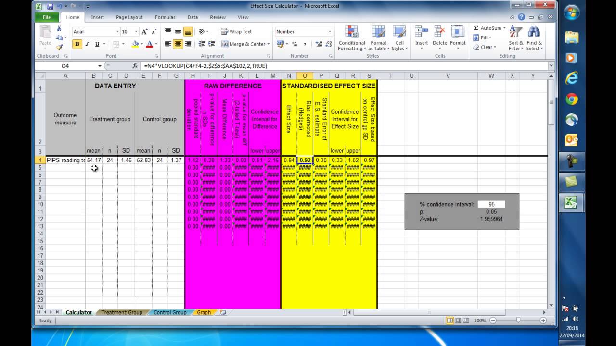Apply the red Font Color

pos(150,44)
